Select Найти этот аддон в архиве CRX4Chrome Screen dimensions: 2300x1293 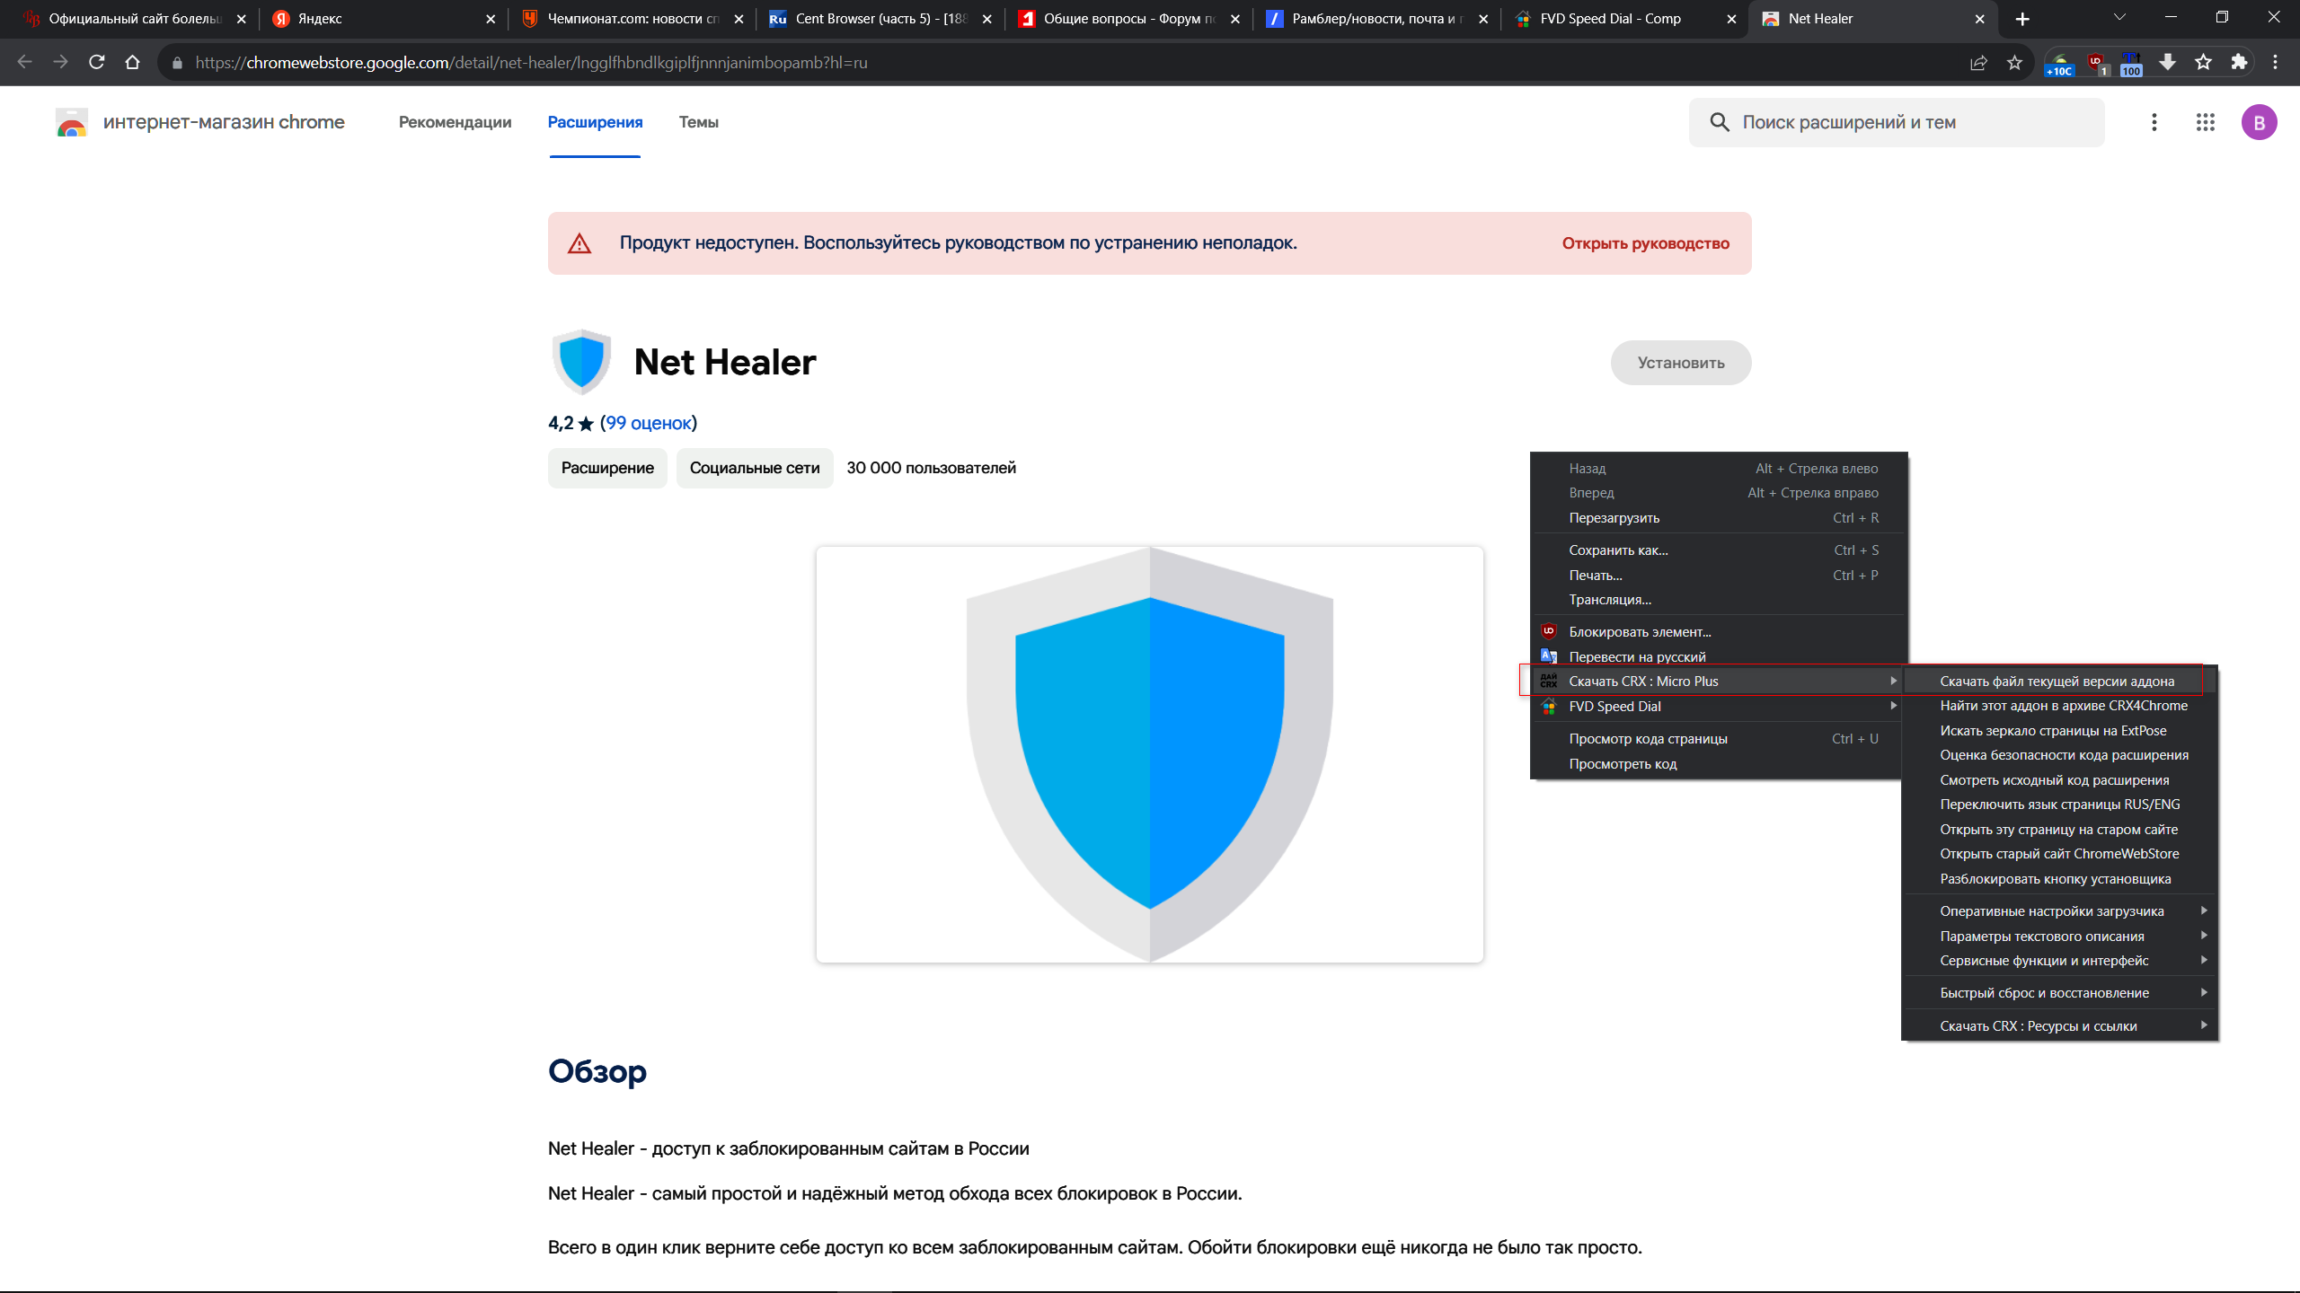tap(2059, 706)
